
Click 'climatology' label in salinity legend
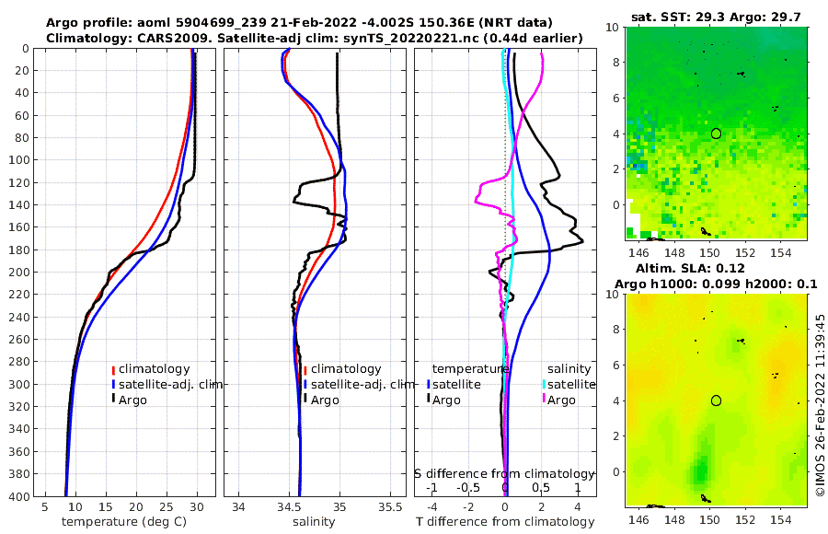coord(346,369)
